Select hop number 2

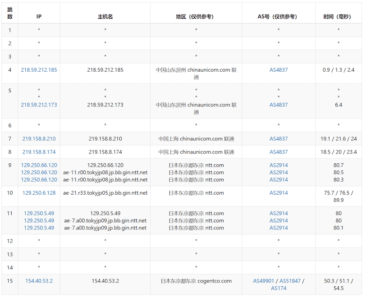tap(10, 44)
